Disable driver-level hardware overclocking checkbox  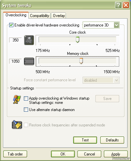tap(11, 25)
